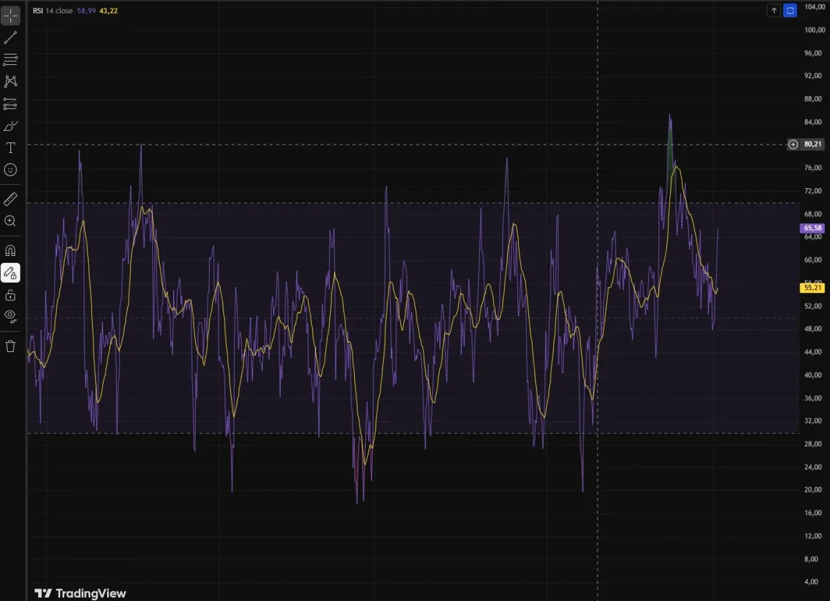Toggle magnet mode for drawings
The image size is (830, 601).
(10, 251)
